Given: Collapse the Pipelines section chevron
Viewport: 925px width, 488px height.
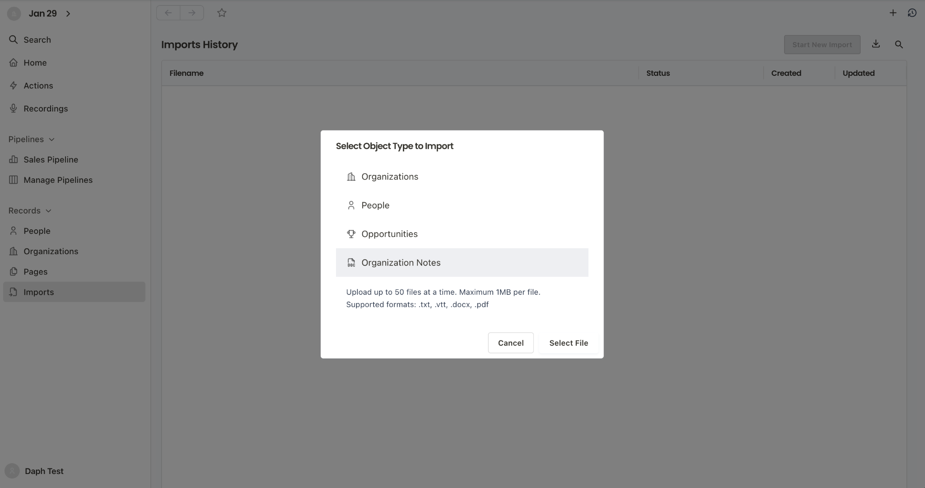Looking at the screenshot, I should [x=51, y=139].
